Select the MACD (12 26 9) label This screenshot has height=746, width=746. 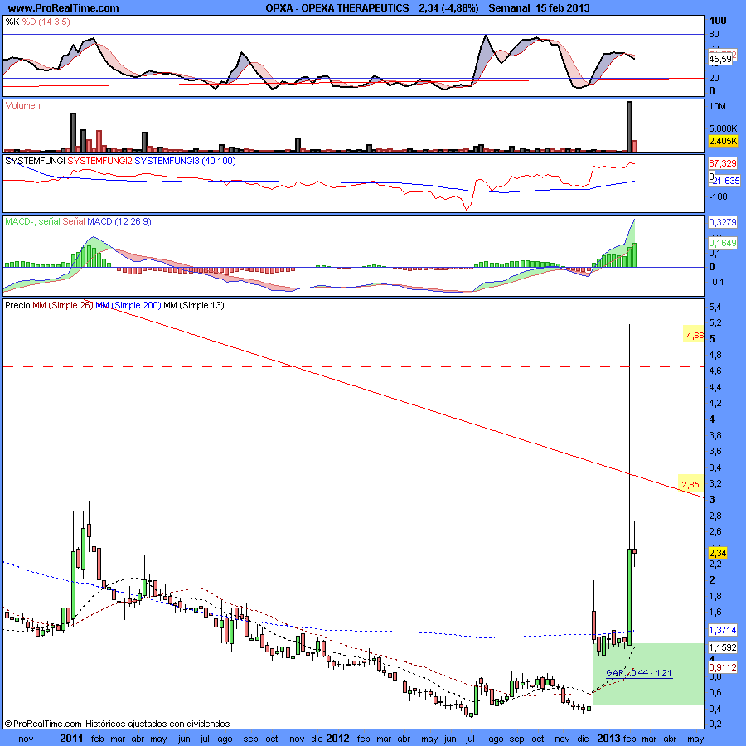pyautogui.click(x=119, y=221)
